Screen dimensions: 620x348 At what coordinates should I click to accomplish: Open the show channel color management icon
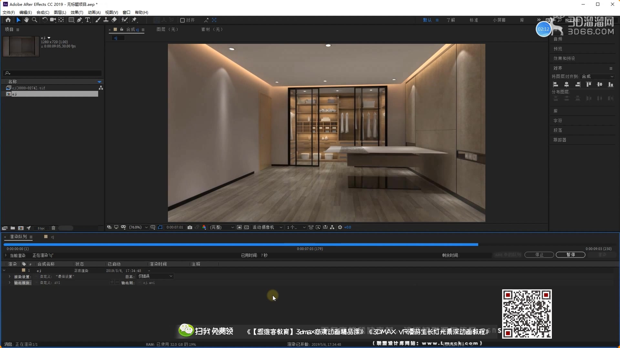204,227
